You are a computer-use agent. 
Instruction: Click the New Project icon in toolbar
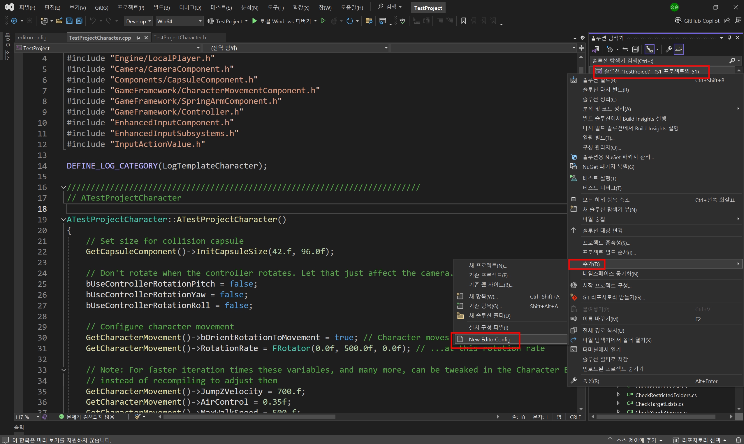(x=44, y=21)
